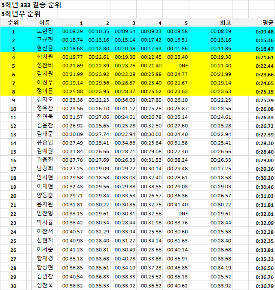Click name cell 양동훈
This screenshot has width=275, height=290.
[x=45, y=195]
